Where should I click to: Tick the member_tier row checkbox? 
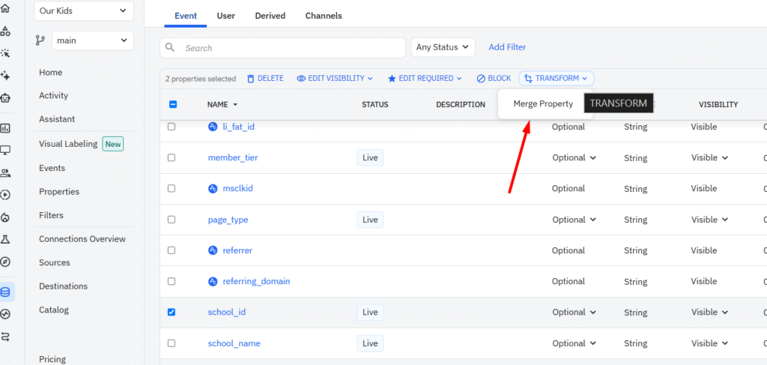coord(172,158)
